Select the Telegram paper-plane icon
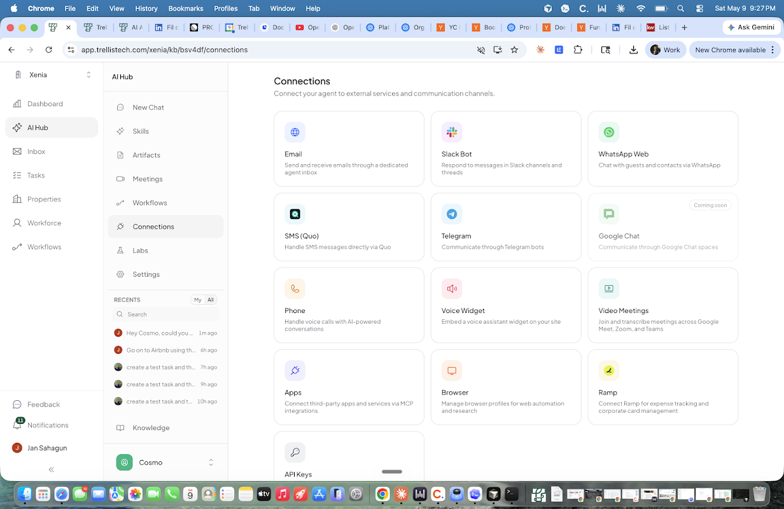The image size is (784, 509). [452, 214]
